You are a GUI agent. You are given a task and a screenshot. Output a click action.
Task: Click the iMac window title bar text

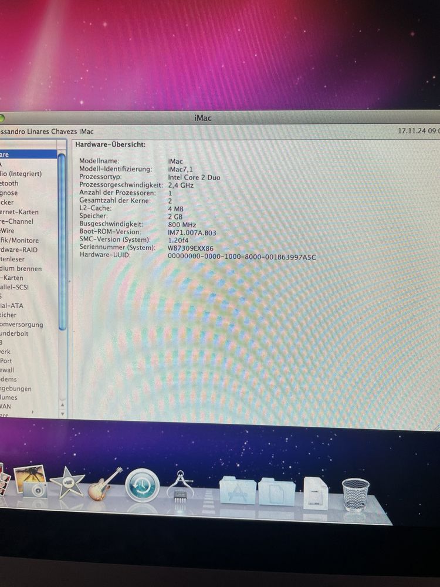203,118
